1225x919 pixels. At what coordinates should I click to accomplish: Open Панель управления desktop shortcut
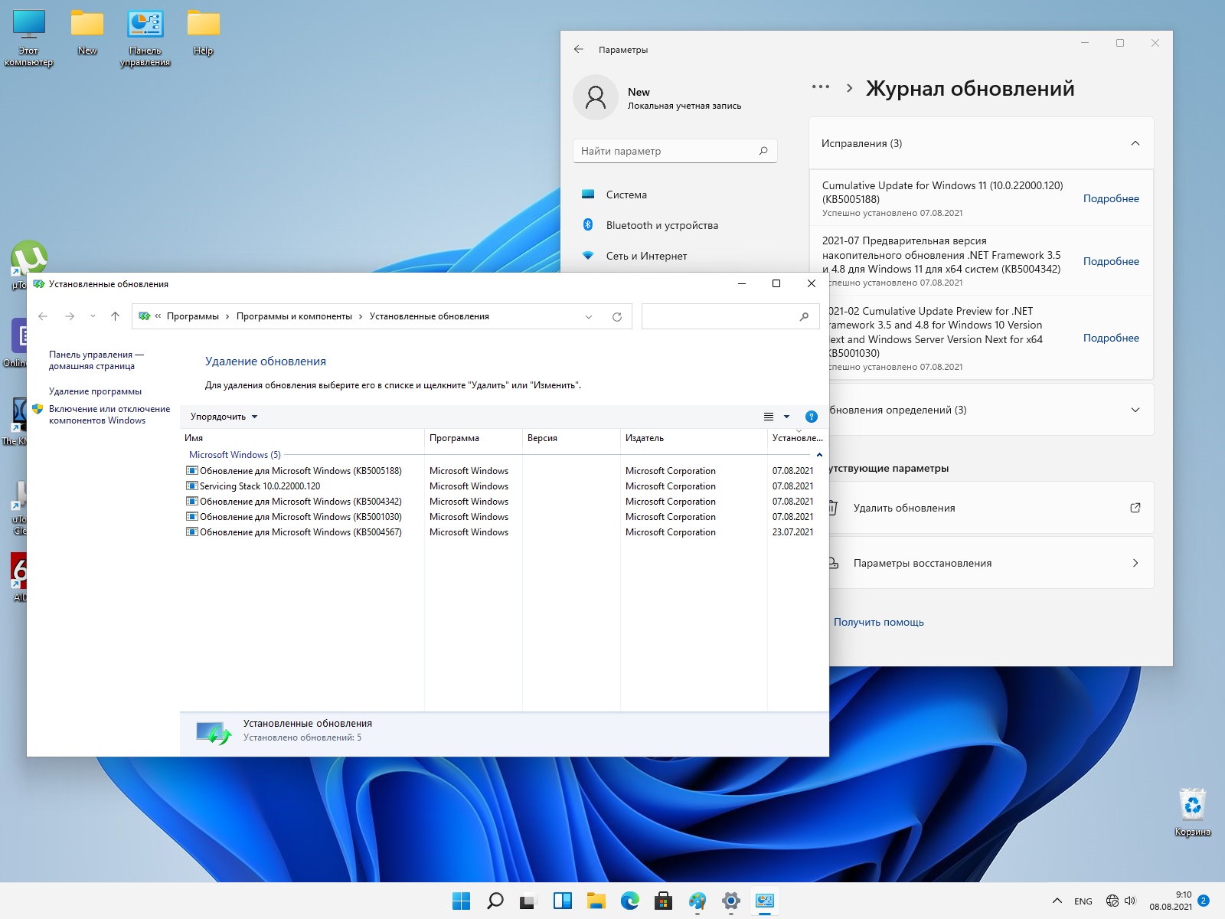click(145, 38)
